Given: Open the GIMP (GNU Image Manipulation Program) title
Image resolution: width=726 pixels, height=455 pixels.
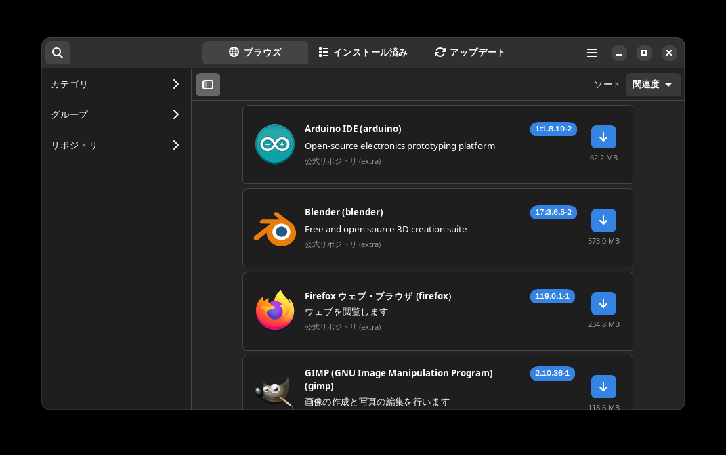Looking at the screenshot, I should 399,380.
